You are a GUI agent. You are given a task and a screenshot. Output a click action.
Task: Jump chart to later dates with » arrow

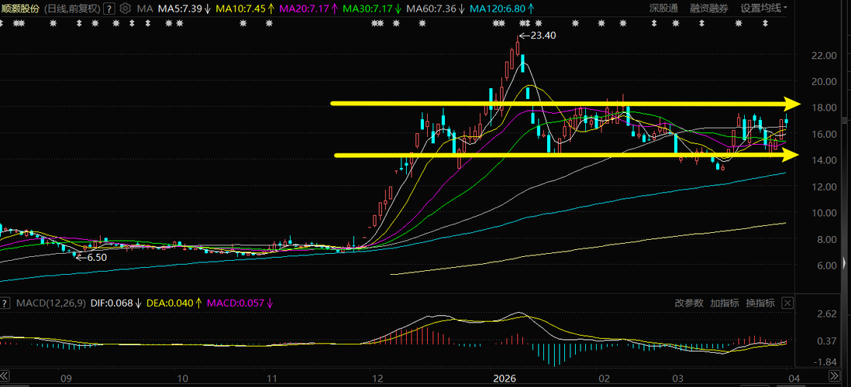pos(835,376)
